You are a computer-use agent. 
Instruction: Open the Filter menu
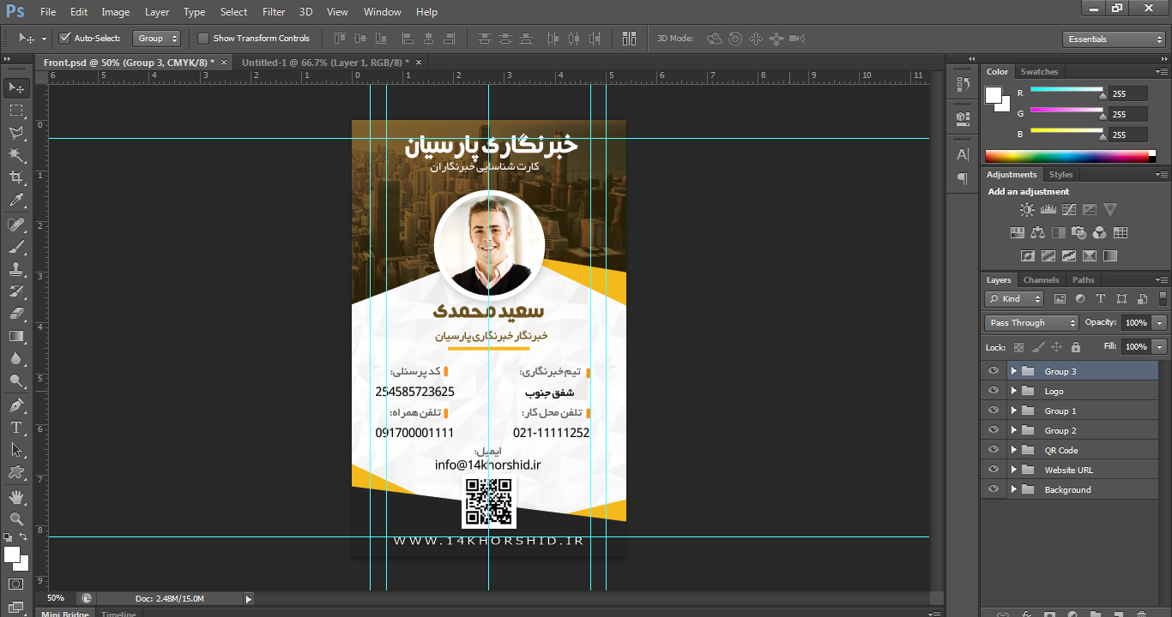pyautogui.click(x=274, y=12)
